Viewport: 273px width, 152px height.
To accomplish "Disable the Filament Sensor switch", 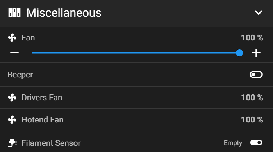I will coord(256,143).
